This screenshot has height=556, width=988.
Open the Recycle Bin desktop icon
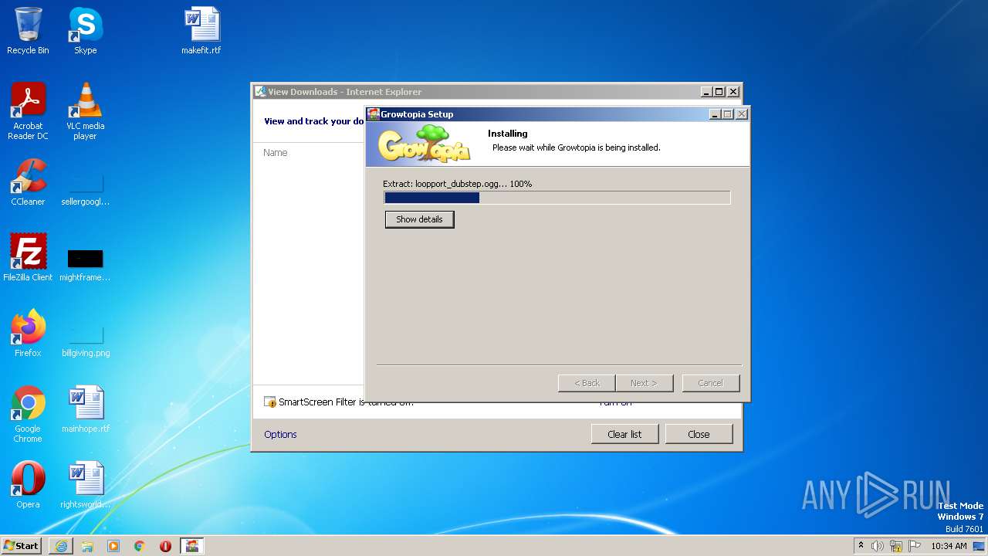(28, 31)
